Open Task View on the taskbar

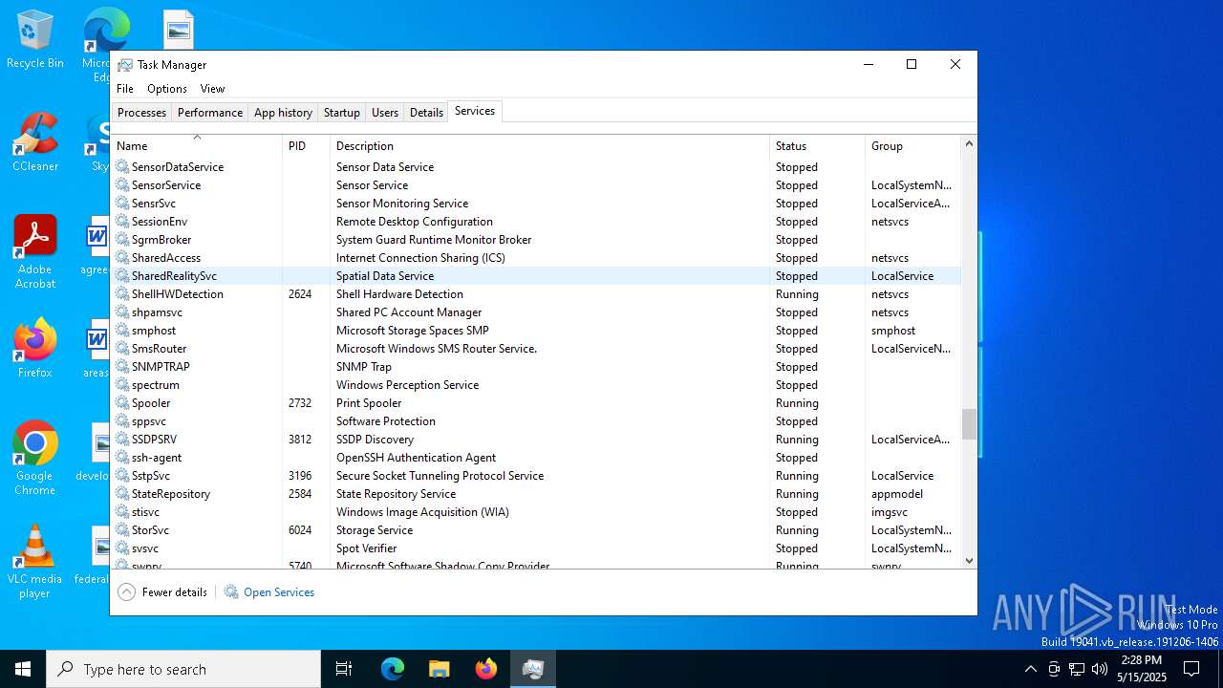pyautogui.click(x=344, y=669)
